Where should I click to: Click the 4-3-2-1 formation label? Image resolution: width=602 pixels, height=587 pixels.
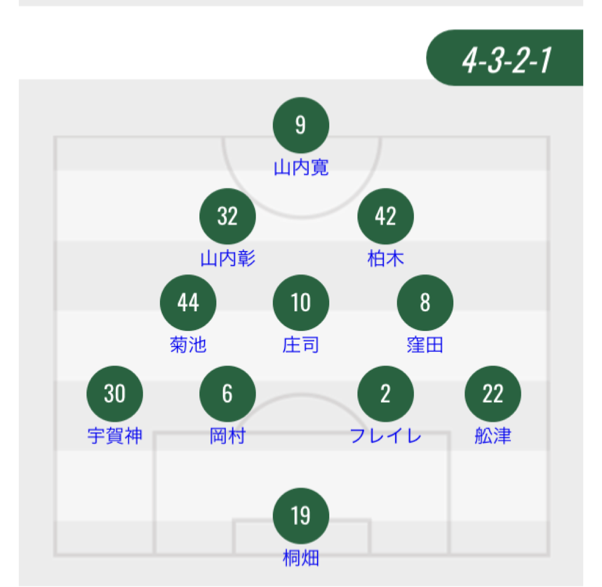(x=507, y=58)
